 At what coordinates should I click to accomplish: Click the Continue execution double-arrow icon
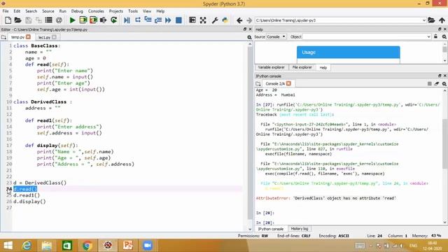(168, 20)
